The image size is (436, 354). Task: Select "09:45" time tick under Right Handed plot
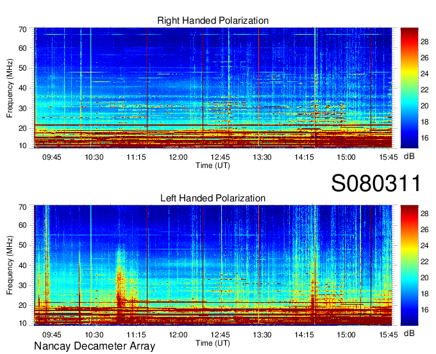[x=52, y=157]
